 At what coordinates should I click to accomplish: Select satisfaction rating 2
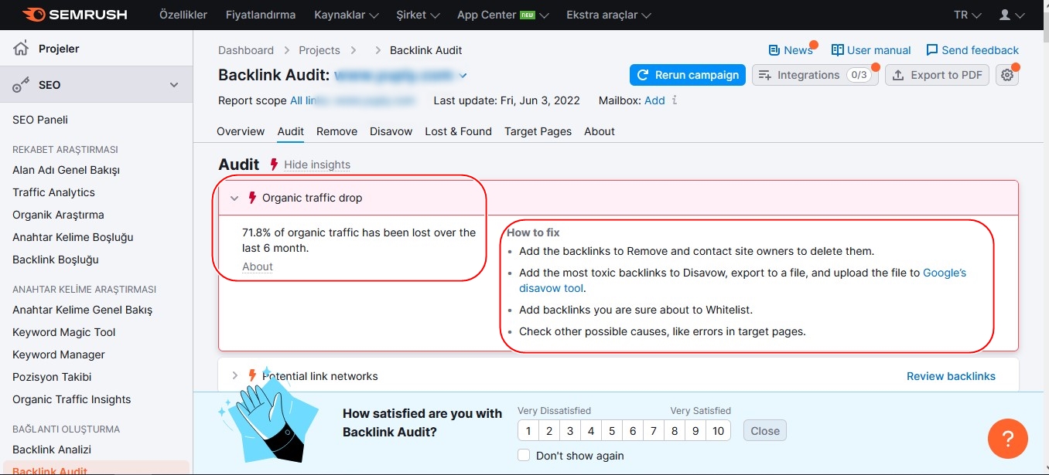pos(548,431)
